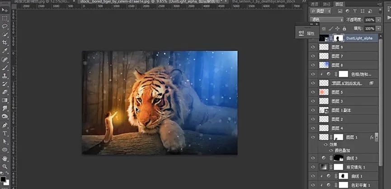Click the foreground color swatch
The width and height of the screenshot is (391, 189).
(4, 180)
